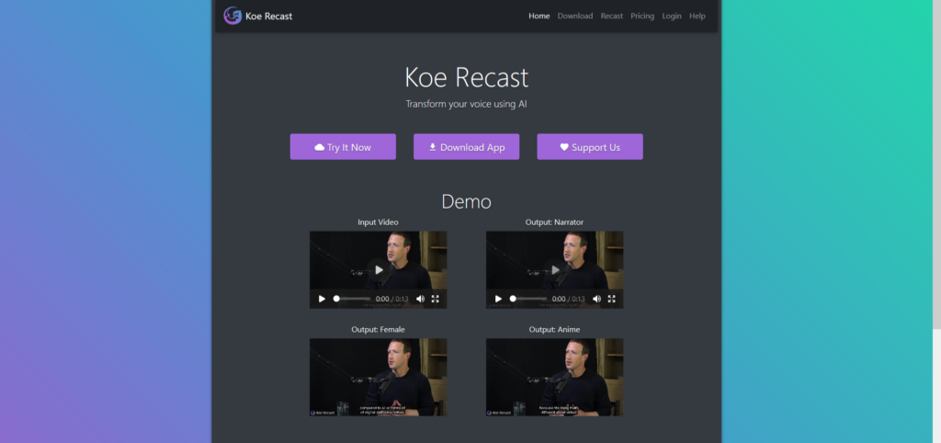
Task: Enter fullscreen on the Input Video
Action: (435, 299)
